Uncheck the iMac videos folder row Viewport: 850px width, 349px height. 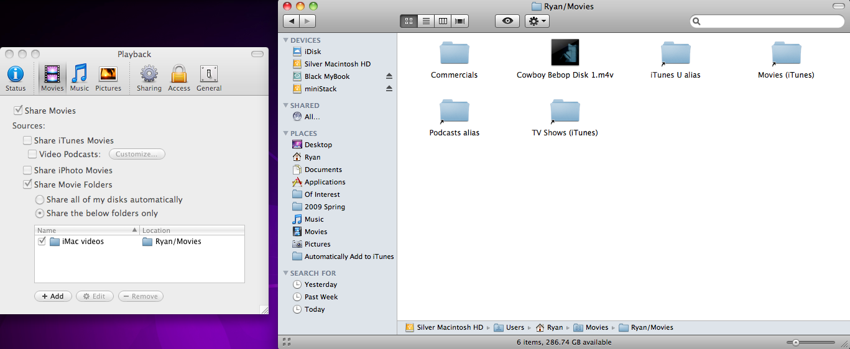[42, 242]
